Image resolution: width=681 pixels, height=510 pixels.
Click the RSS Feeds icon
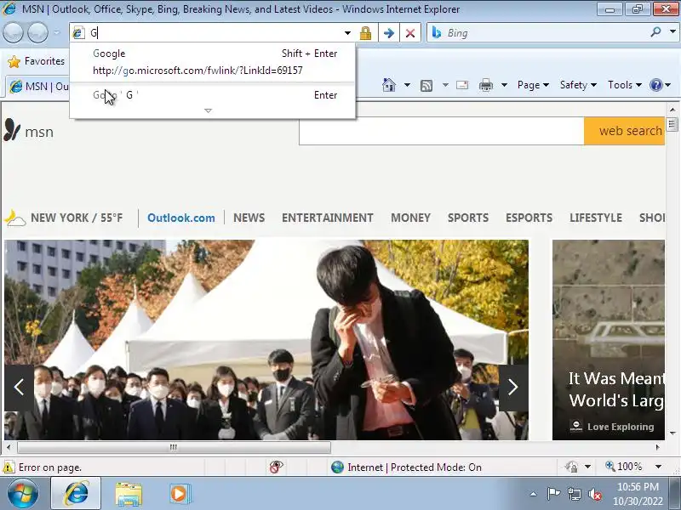click(426, 86)
